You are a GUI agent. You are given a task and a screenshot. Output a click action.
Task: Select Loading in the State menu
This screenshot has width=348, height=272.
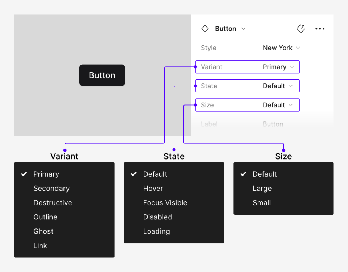click(156, 231)
